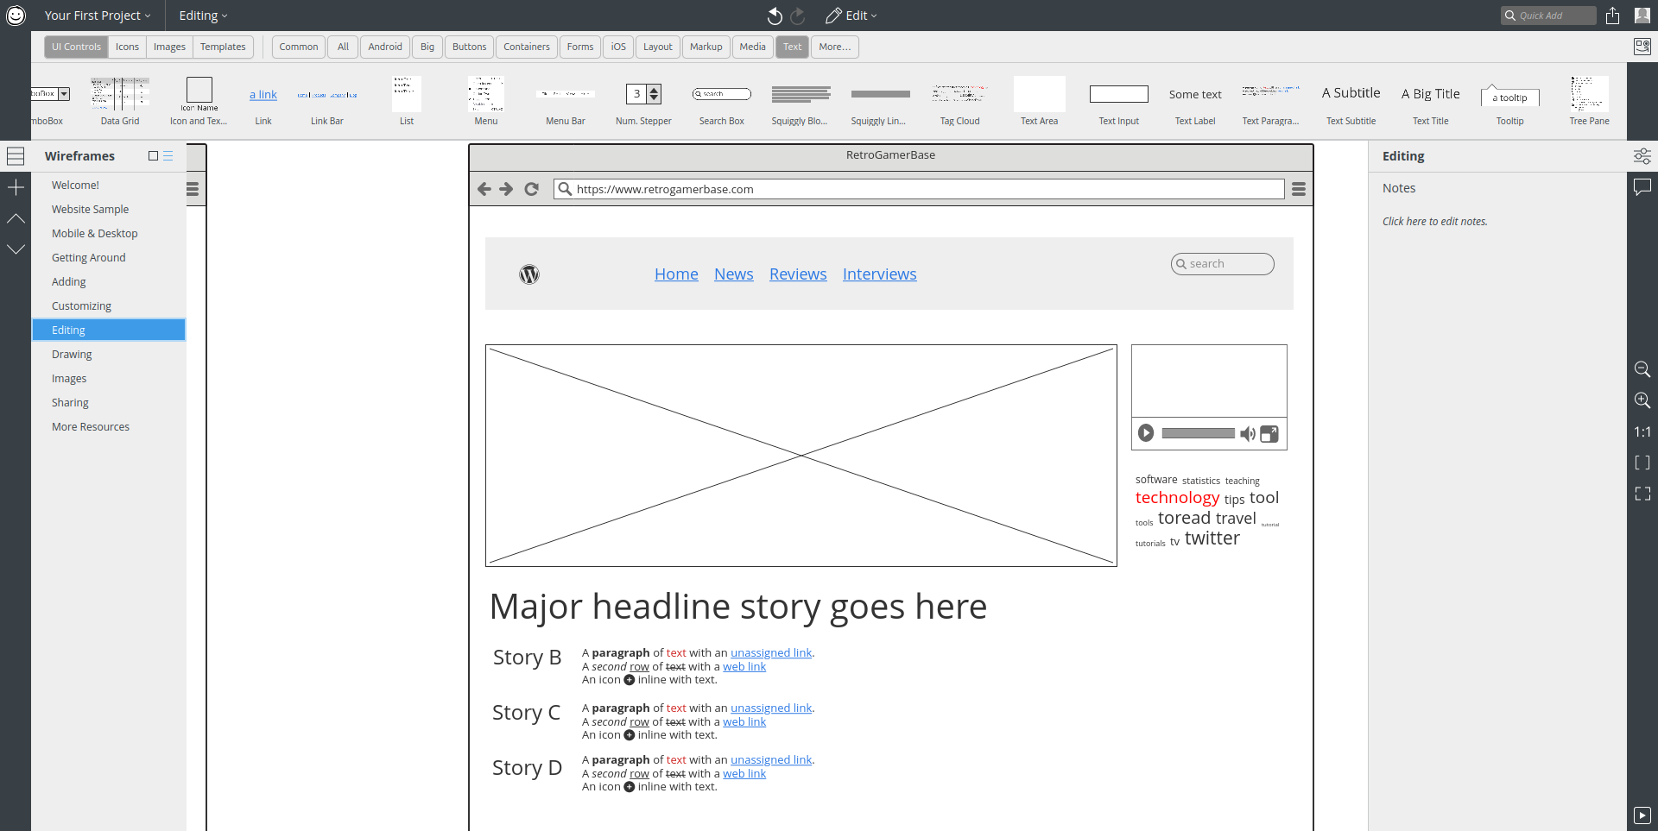Add a new wireframe with plus icon

16,187
